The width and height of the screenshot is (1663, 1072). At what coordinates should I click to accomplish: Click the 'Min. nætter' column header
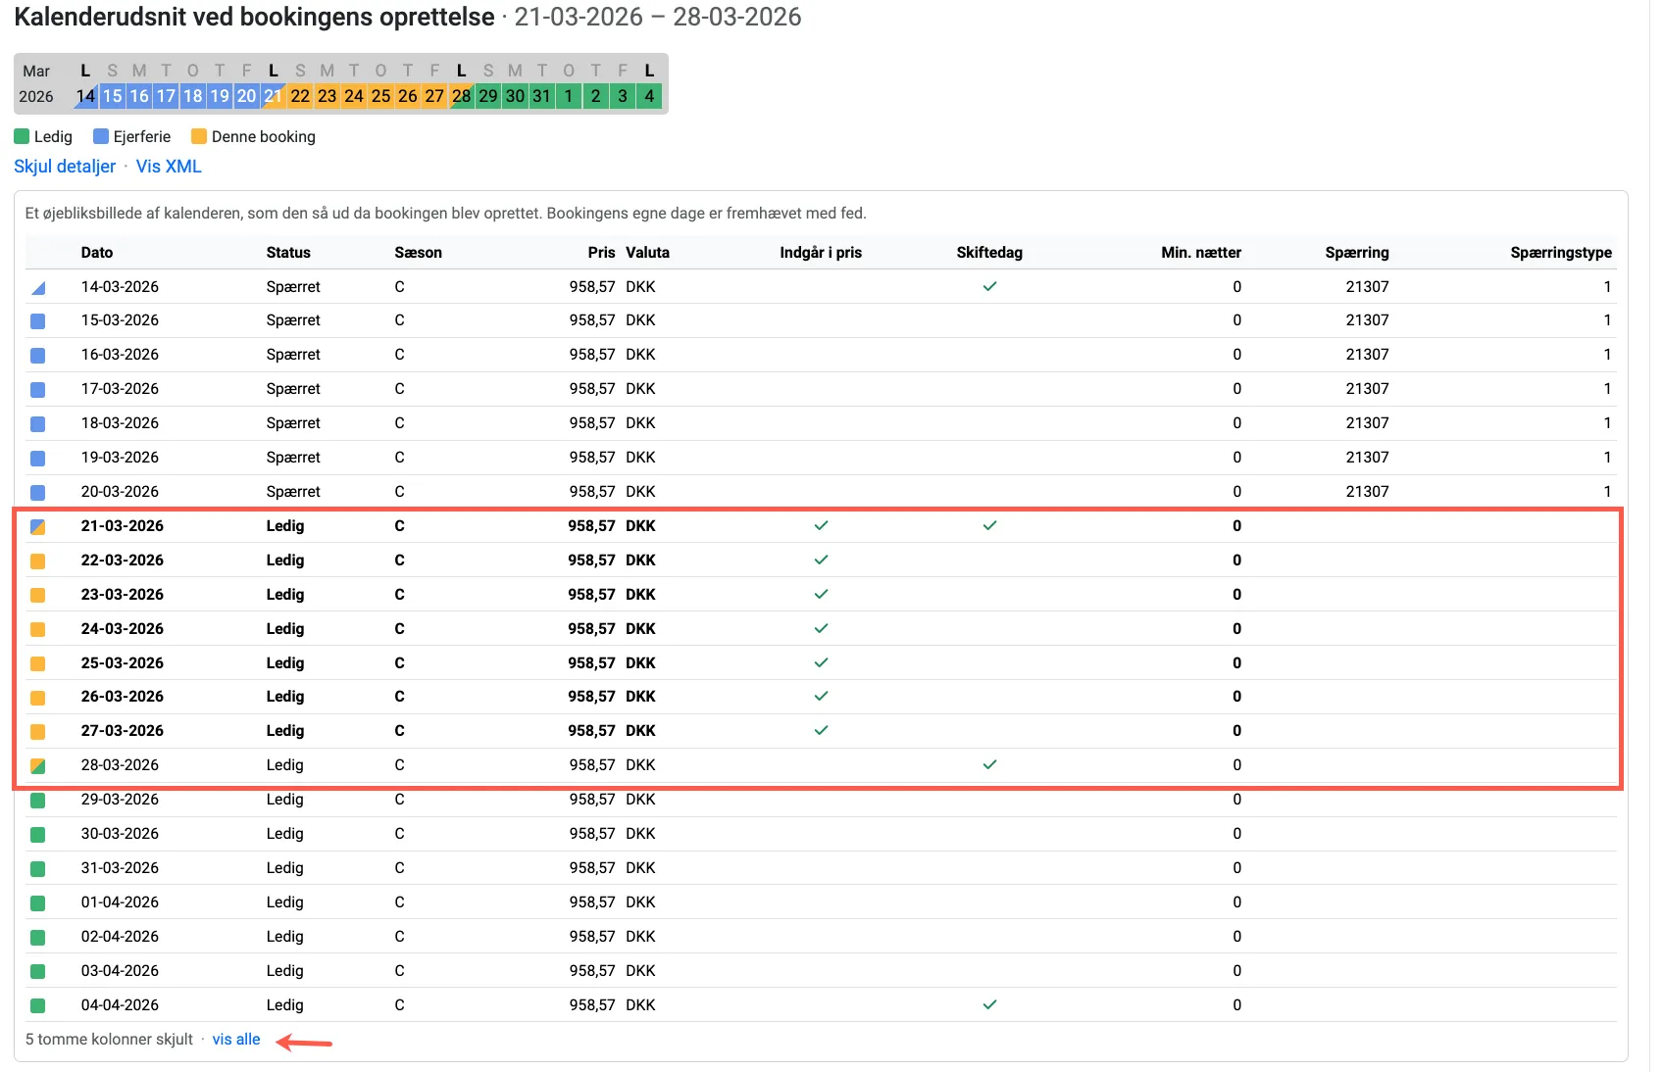coord(1201,252)
